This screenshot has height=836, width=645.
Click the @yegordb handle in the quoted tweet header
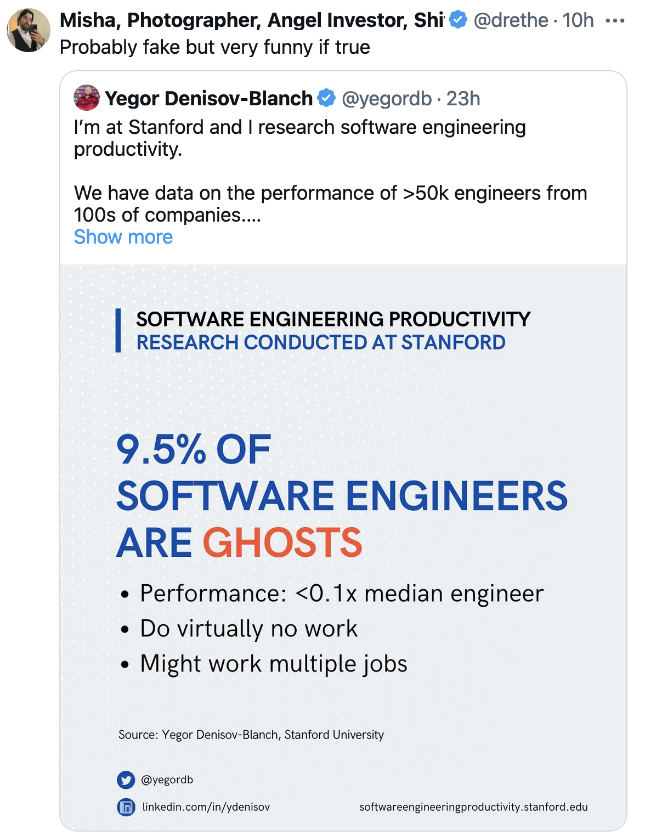click(x=387, y=99)
